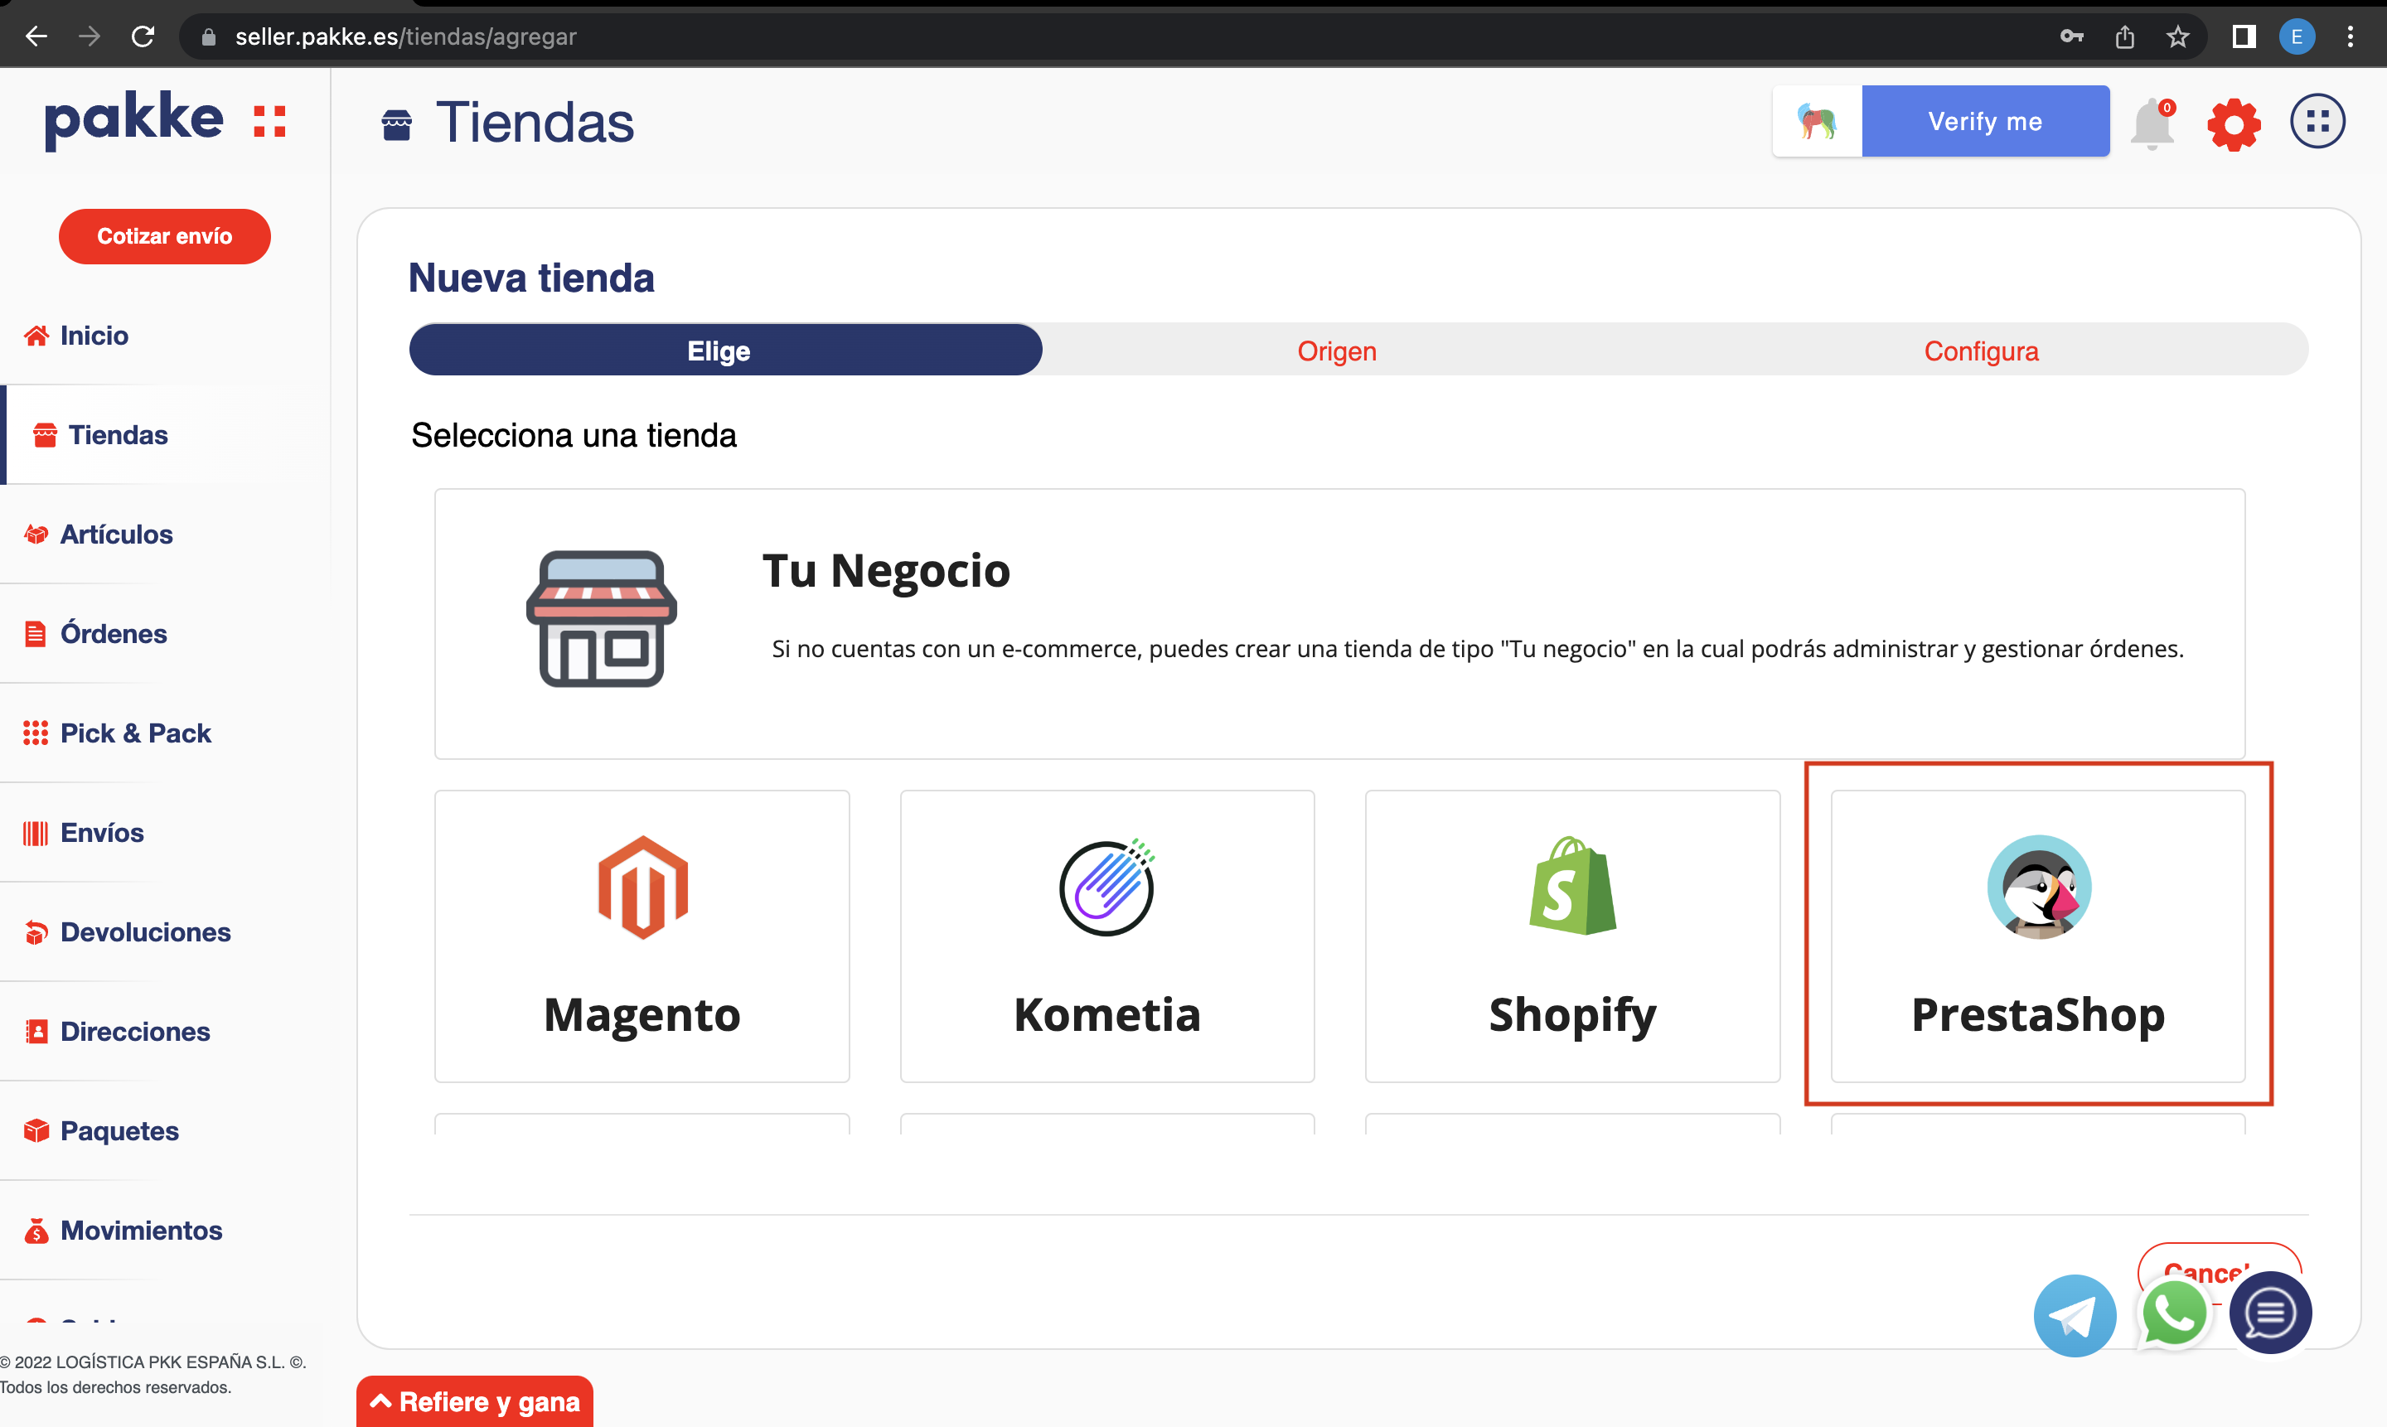
Task: Open the notifications bell icon
Action: pyautogui.click(x=2152, y=125)
